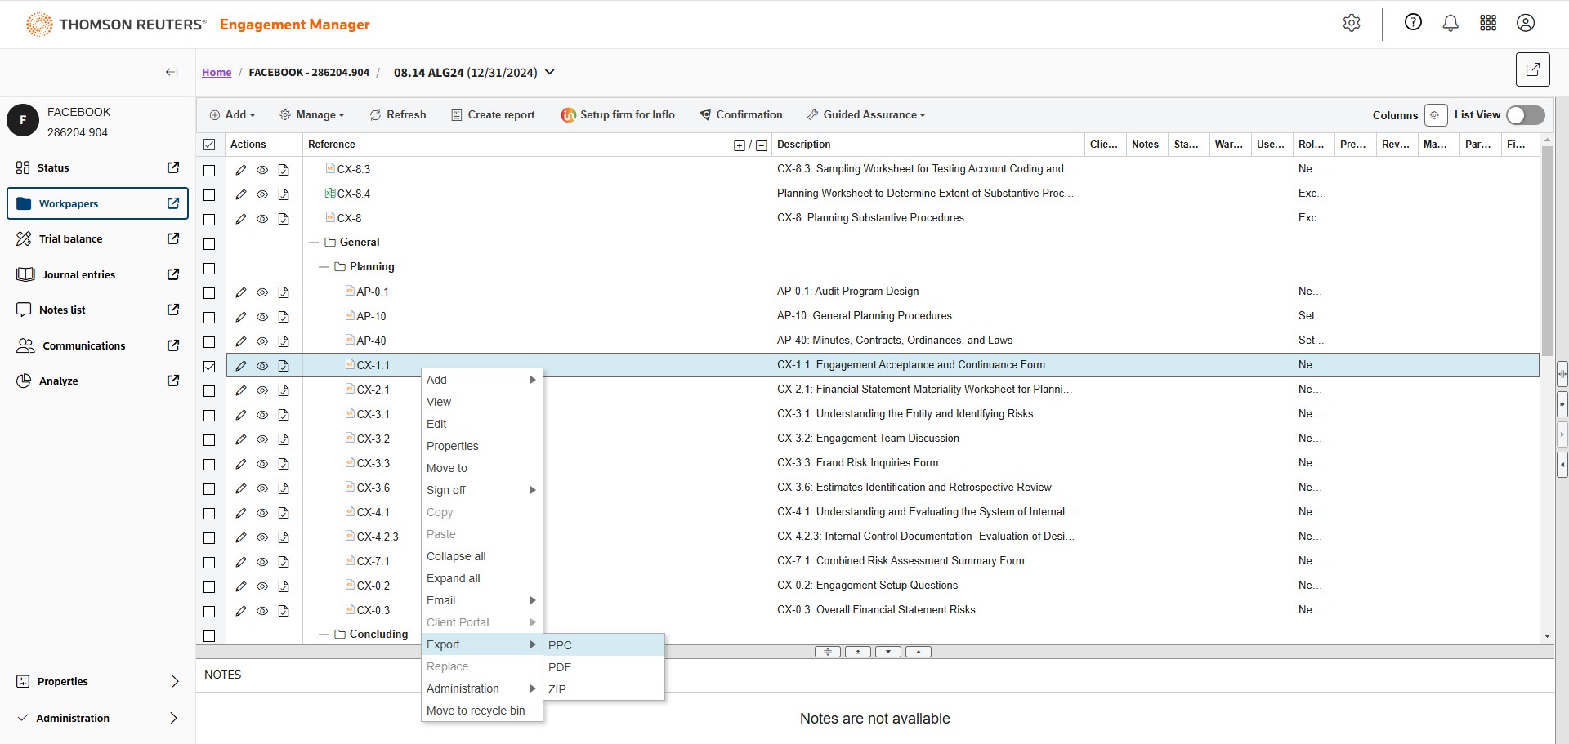The height and width of the screenshot is (744, 1569).
Task: Choose PDF from Export submenu
Action: coord(604,667)
